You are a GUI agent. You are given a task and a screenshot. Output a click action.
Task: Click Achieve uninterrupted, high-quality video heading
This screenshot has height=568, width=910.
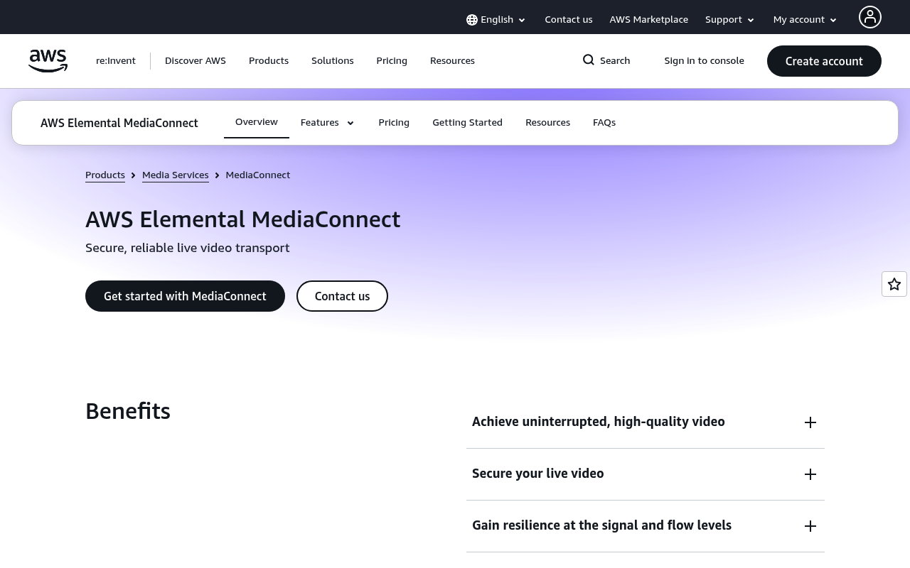coord(599,422)
